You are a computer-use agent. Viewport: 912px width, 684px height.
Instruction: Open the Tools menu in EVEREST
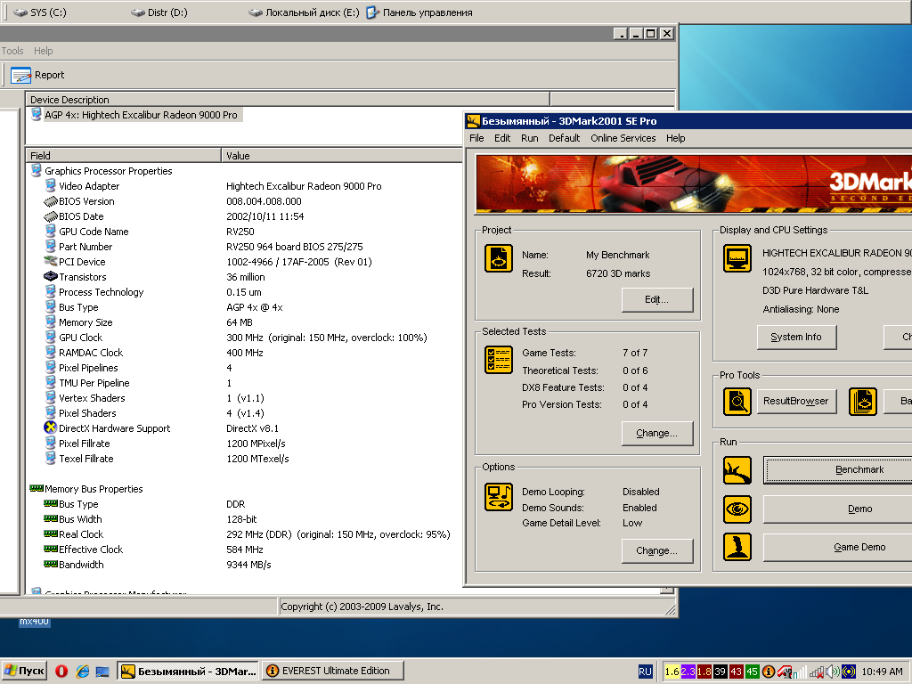click(x=12, y=51)
